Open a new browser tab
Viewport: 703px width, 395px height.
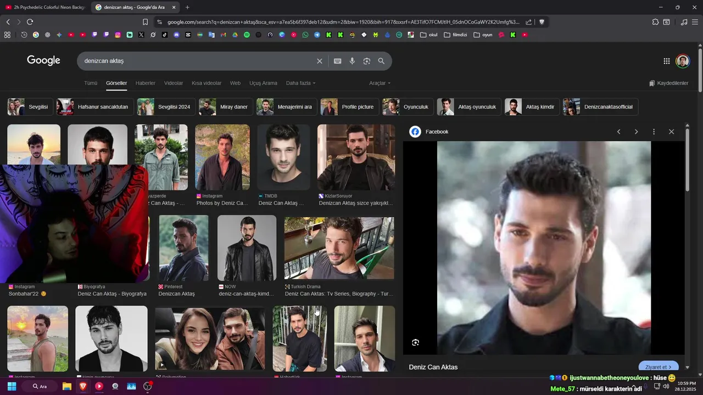tap(187, 7)
